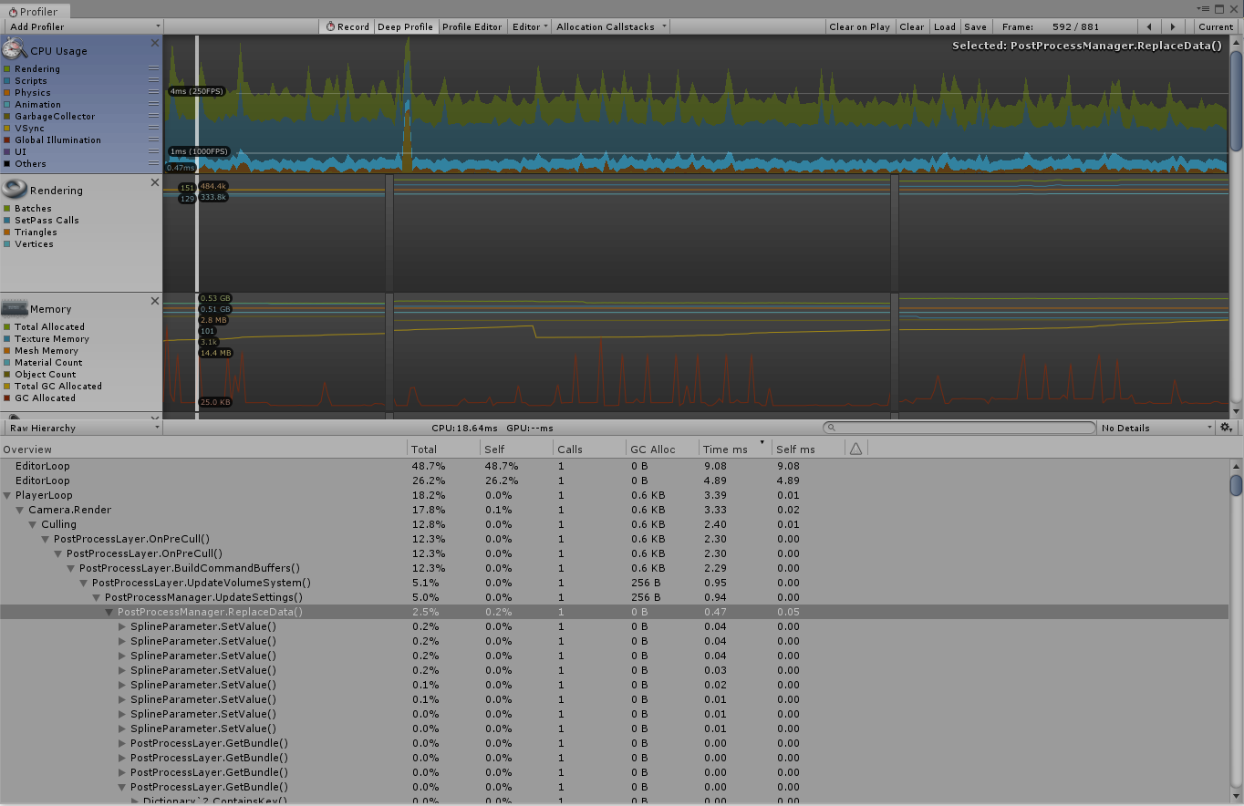Select the CPU Usage profiler icon

click(x=13, y=50)
